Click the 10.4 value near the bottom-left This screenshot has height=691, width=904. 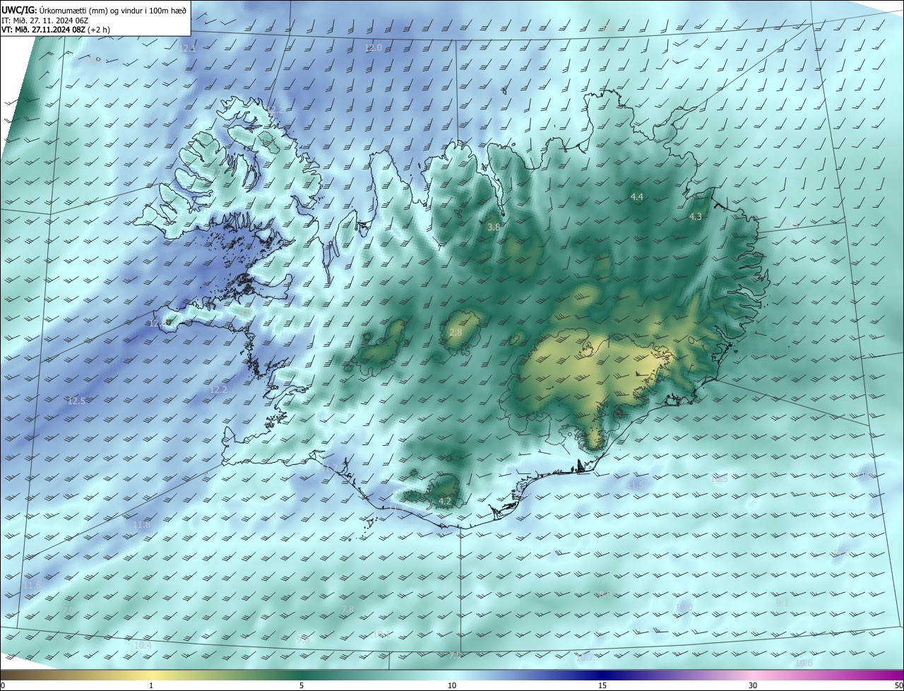coord(143,645)
